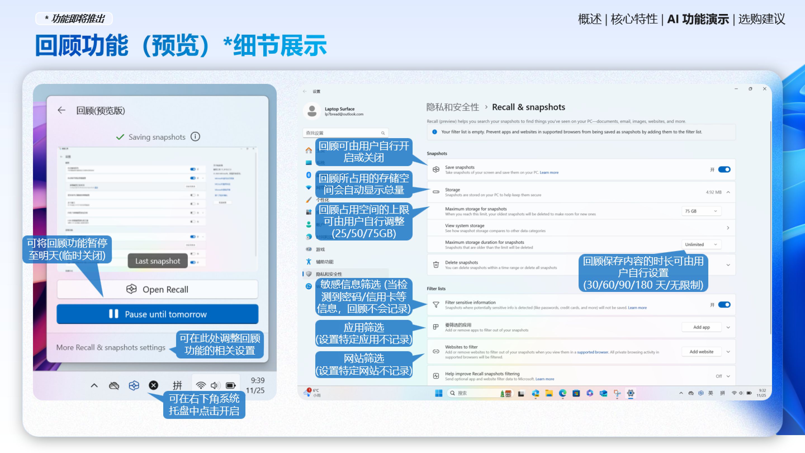The image size is (805, 453).
Task: Click the Windows Start button on the taskbar
Action: tap(439, 393)
